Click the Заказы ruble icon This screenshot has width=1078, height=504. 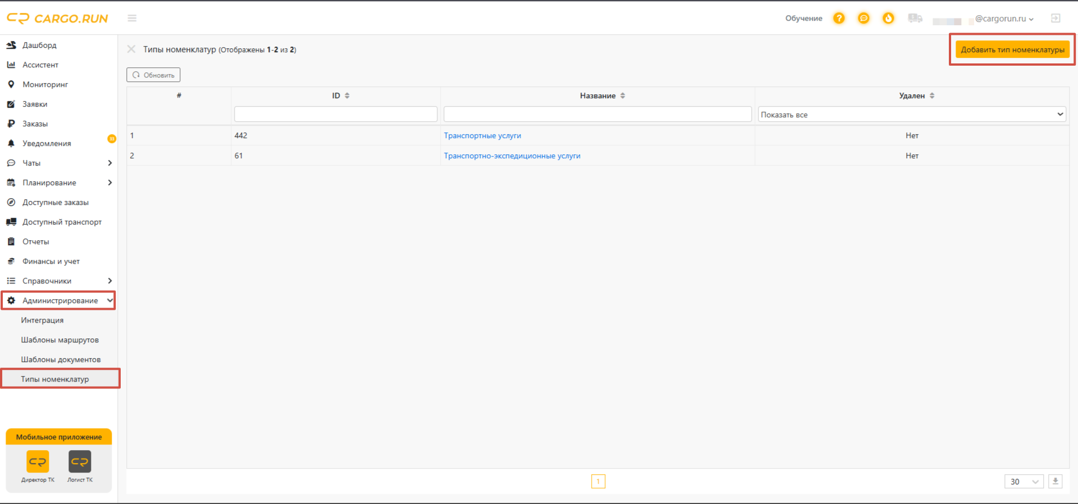pyautogui.click(x=11, y=123)
